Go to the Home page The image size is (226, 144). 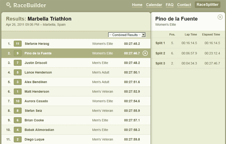137,5
